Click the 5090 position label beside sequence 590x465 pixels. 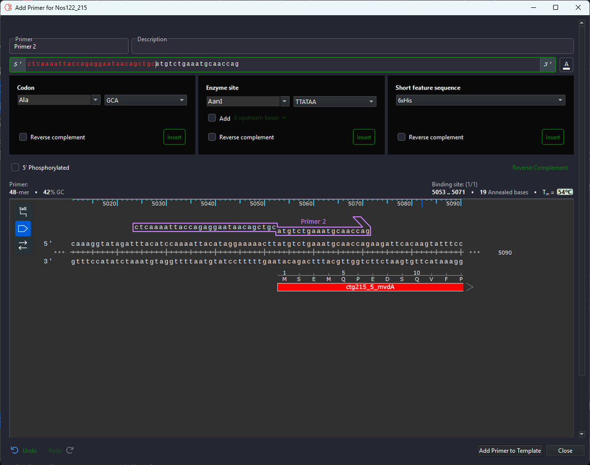[x=505, y=253]
